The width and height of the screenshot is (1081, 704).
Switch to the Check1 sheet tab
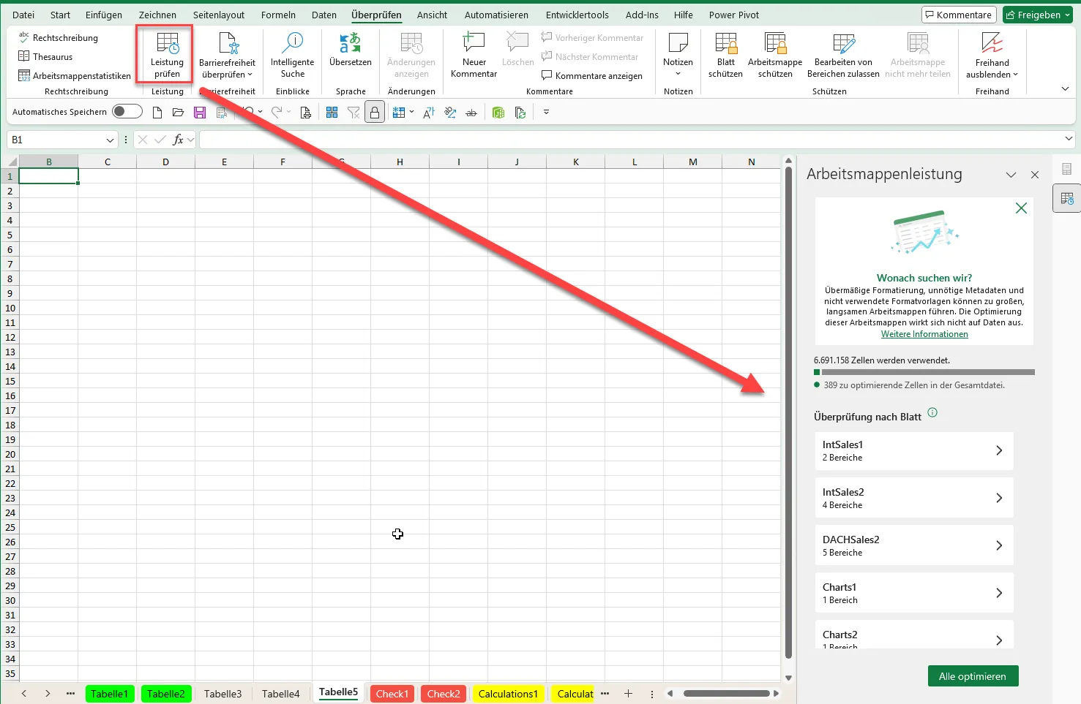(392, 694)
